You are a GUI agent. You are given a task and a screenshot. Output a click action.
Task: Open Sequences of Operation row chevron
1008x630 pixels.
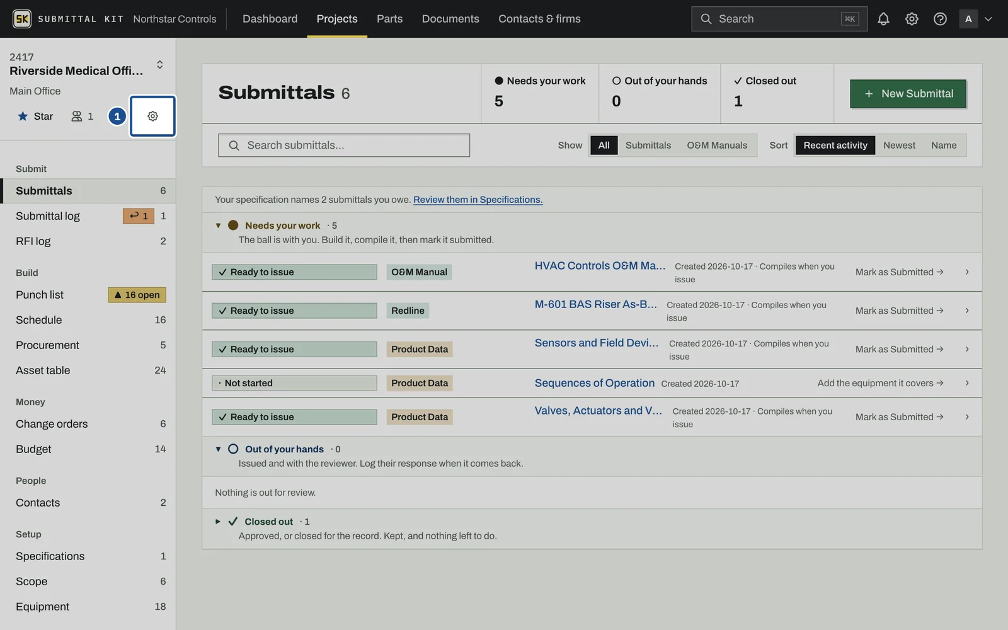click(967, 383)
